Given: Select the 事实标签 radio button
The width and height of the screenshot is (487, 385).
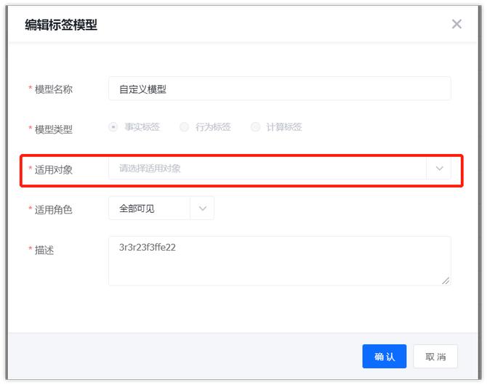Looking at the screenshot, I should point(113,127).
